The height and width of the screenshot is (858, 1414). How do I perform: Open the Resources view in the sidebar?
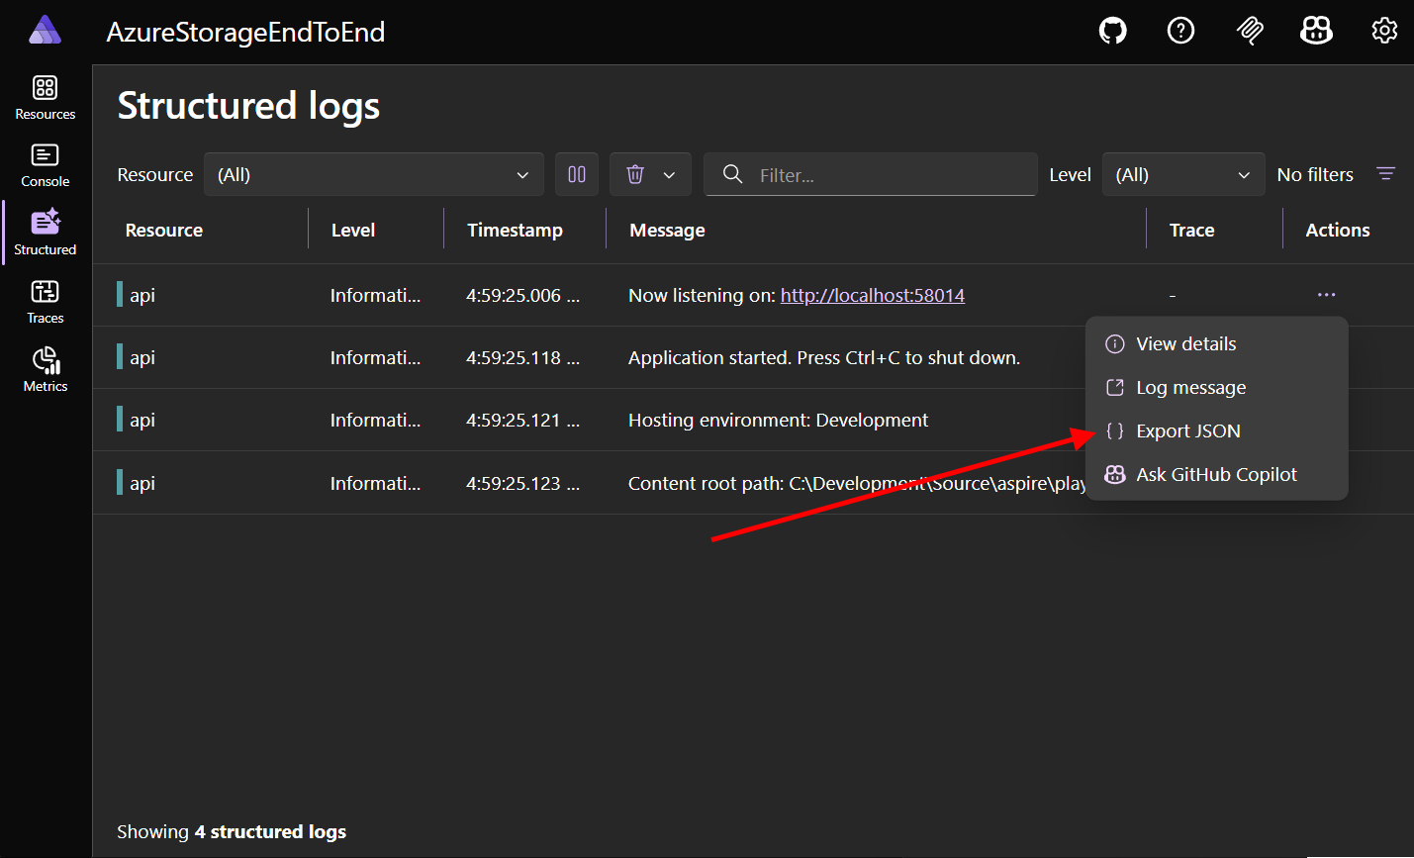[45, 96]
